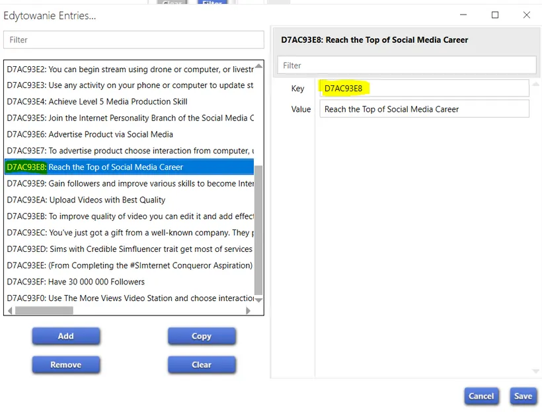Screen dimensions: 542x412
Task: Click the highlighted Key field containing D7AC93E8
Action: (x=423, y=88)
